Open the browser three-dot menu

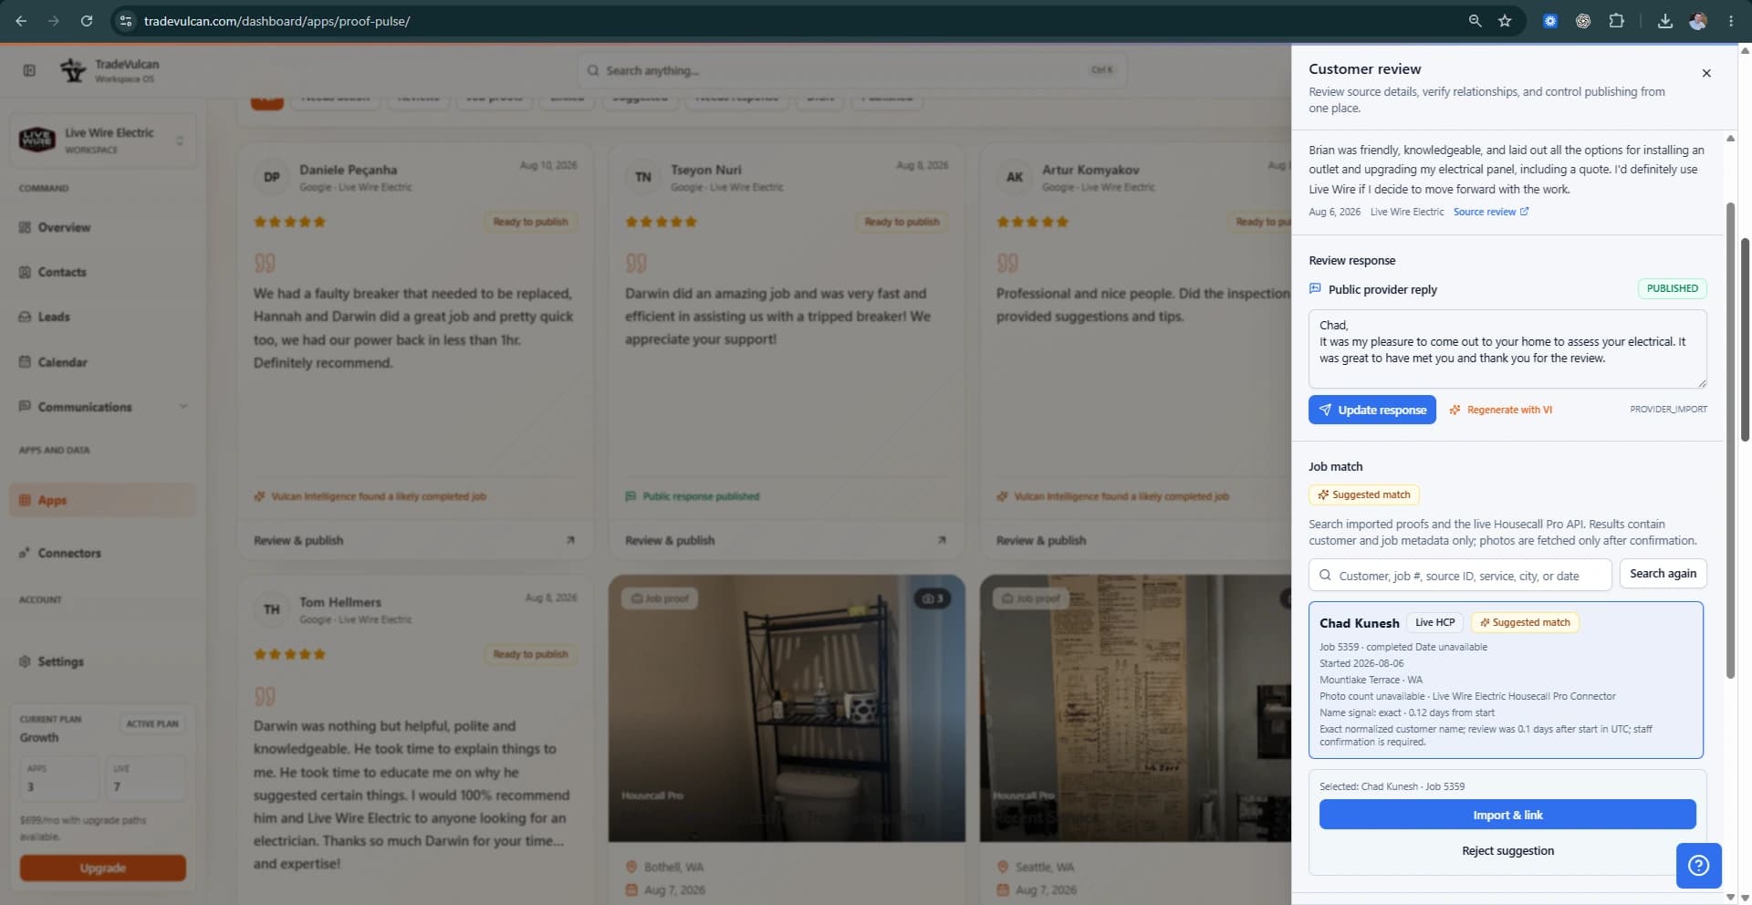click(1731, 21)
